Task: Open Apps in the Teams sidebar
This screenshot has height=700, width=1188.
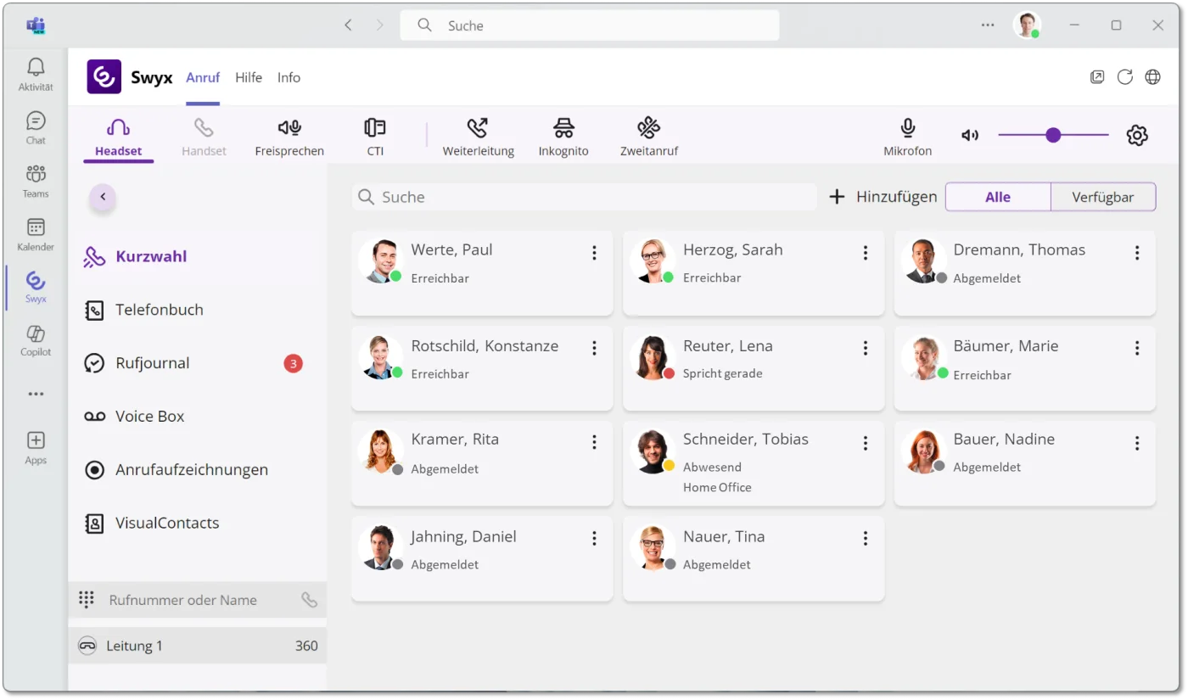Action: [36, 449]
